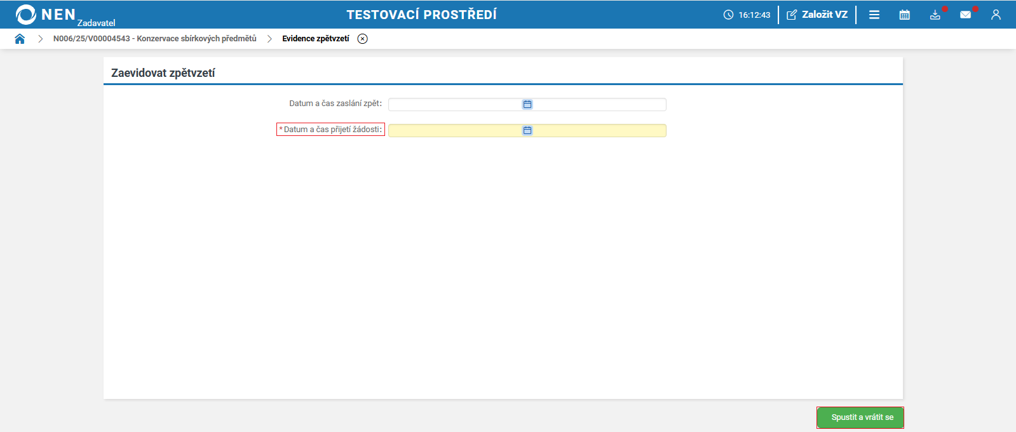Click the NEN logo icon
Viewport: 1016px width, 432px height.
click(26, 14)
